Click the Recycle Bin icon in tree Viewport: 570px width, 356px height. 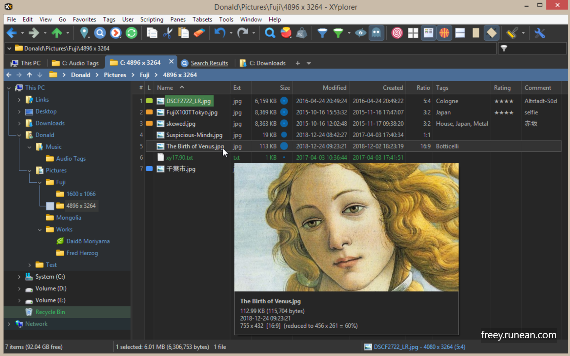(29, 312)
